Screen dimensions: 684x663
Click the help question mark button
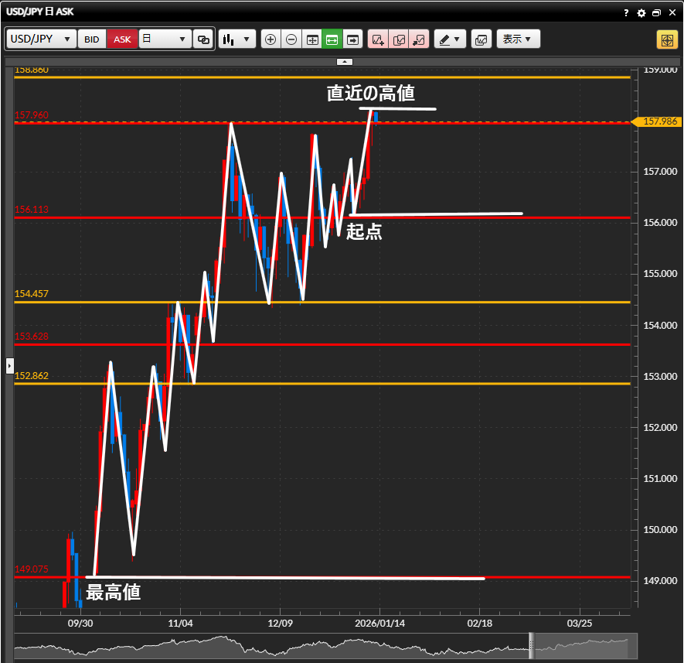pos(626,13)
